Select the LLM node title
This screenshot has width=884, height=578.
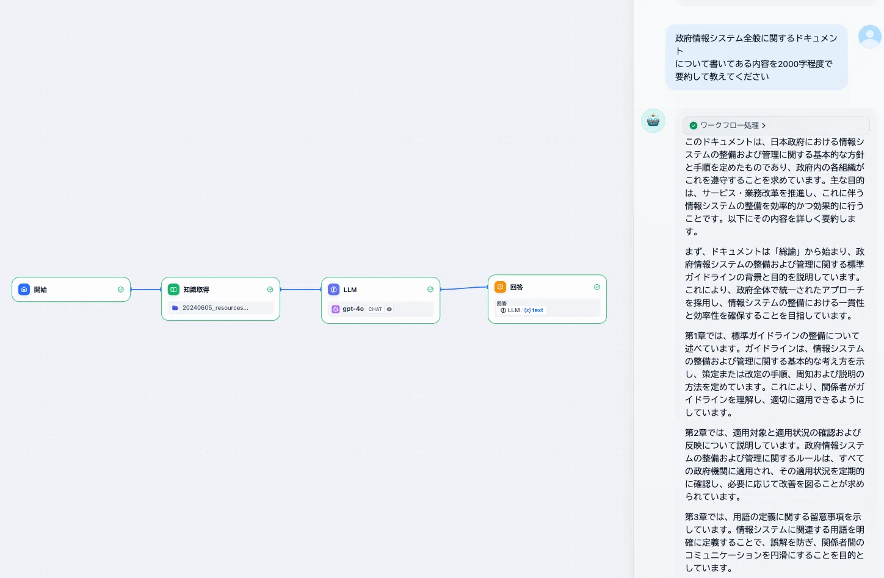350,290
